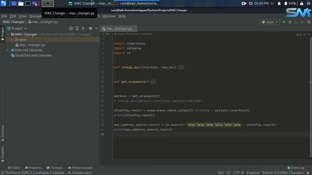Click Collapse All in the Project panel toolbar
Image resolution: width=312 pixels, height=175 pixels.
83,28
